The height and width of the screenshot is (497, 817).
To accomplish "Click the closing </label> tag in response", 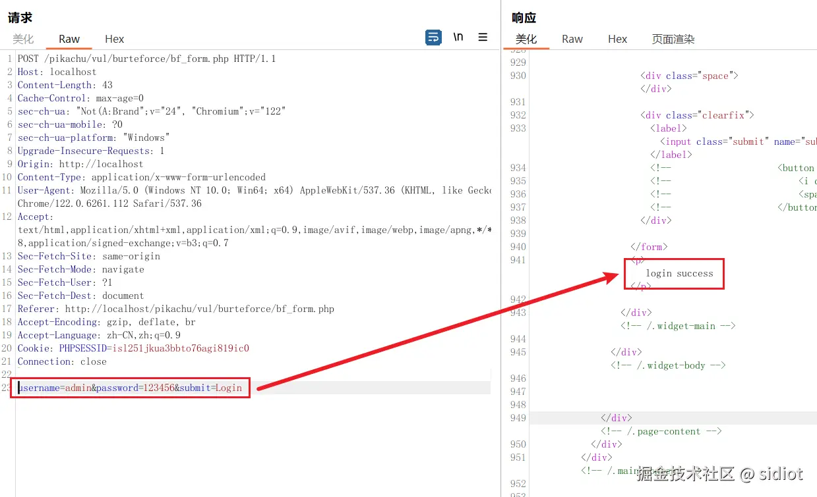I will click(671, 155).
